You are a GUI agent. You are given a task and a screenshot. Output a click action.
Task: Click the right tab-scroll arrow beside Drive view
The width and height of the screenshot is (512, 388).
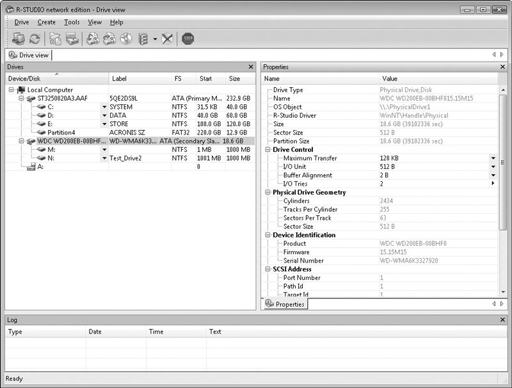click(x=502, y=54)
